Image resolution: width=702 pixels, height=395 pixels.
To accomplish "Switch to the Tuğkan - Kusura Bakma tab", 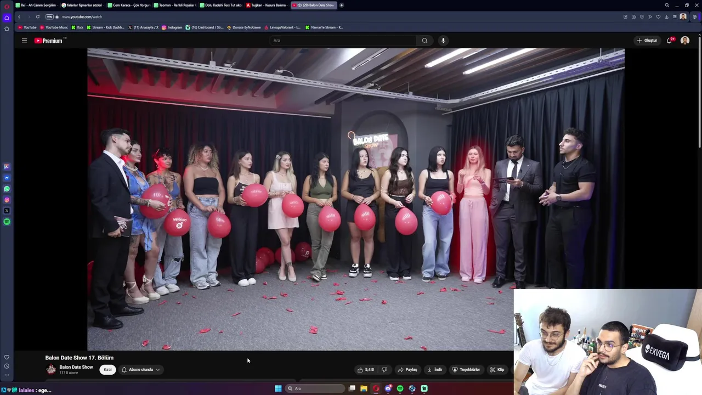I will (268, 5).
